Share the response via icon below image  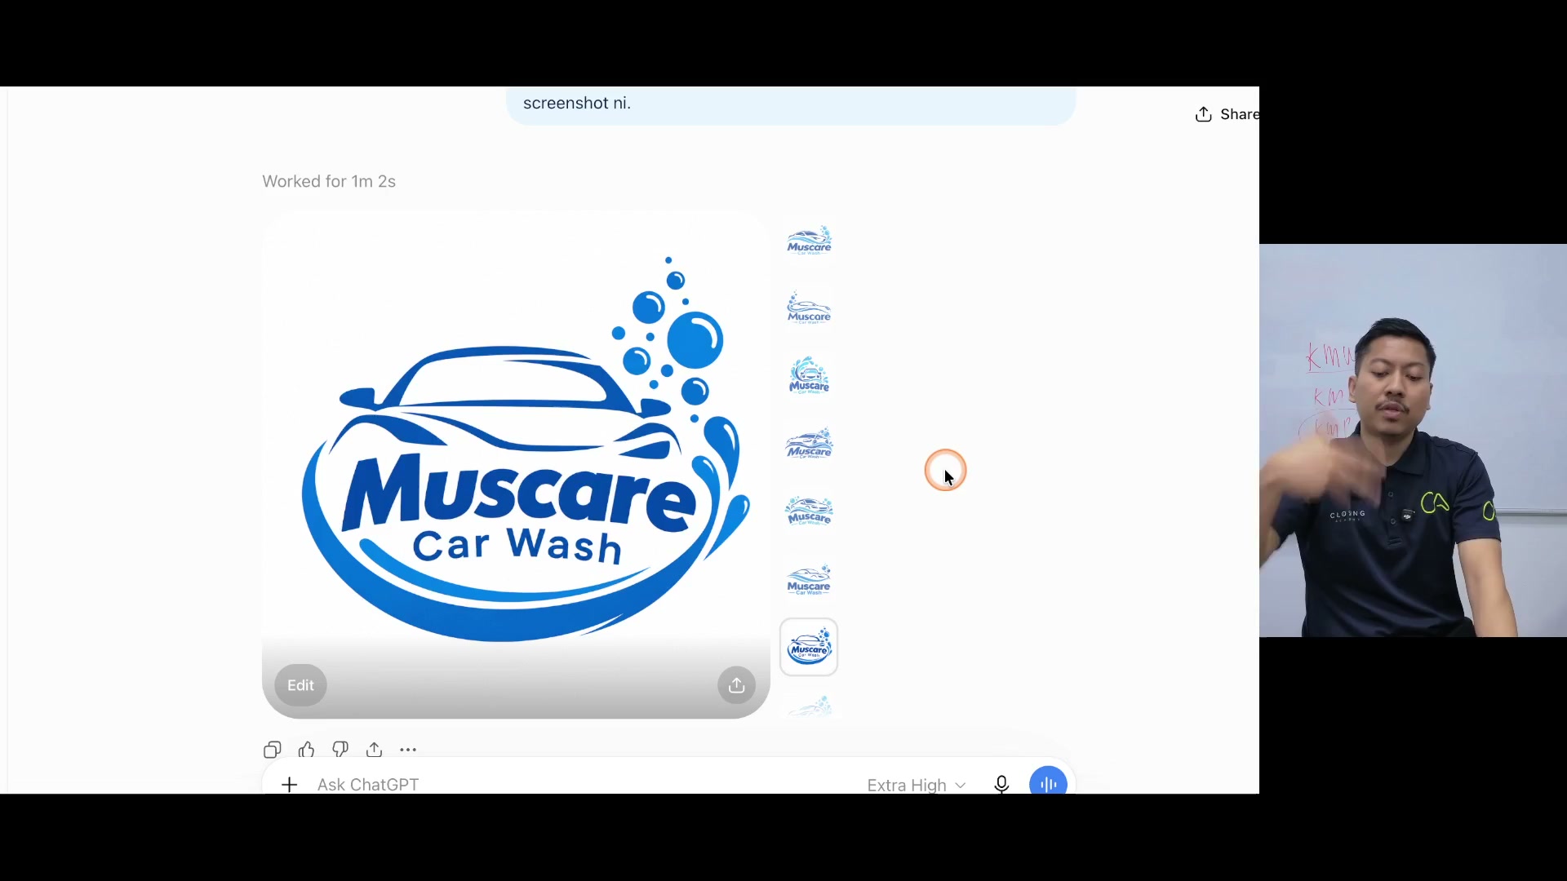[x=375, y=750]
